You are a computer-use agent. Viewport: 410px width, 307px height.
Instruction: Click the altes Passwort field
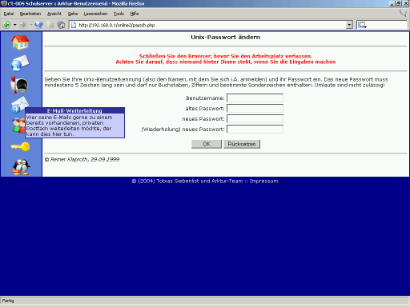255,108
